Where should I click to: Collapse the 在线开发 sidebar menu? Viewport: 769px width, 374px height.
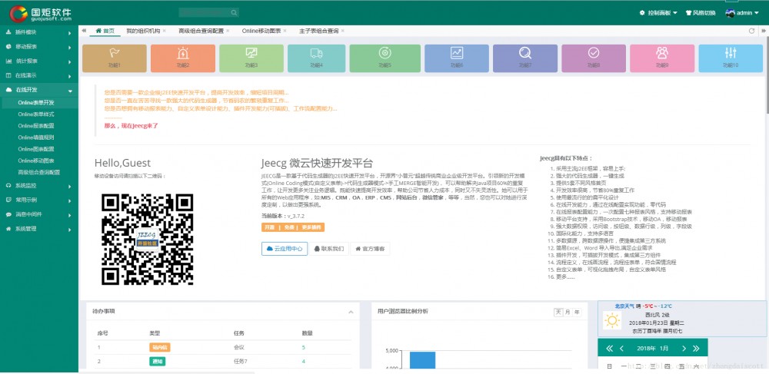click(x=39, y=90)
